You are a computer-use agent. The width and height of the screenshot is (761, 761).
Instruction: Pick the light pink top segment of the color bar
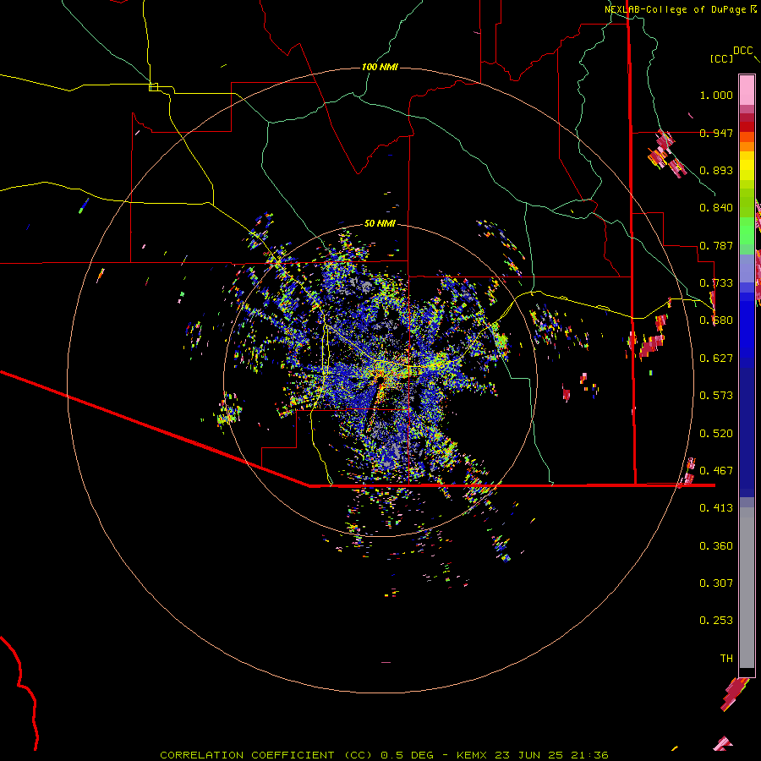click(747, 90)
